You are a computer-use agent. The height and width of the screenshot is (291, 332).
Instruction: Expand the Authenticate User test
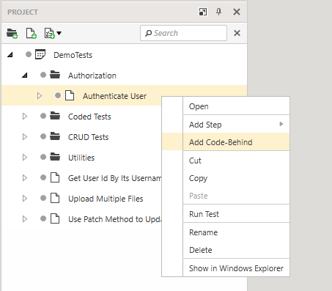pyautogui.click(x=40, y=96)
